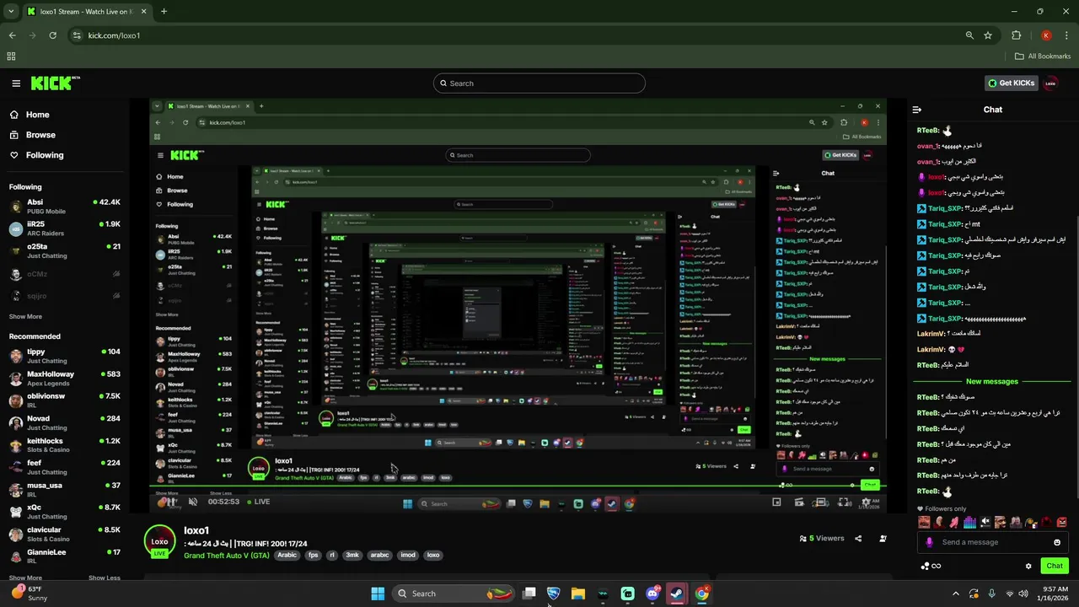Toggle fullscreen on the video player
Screen dimensions: 1079x607
click(844, 502)
